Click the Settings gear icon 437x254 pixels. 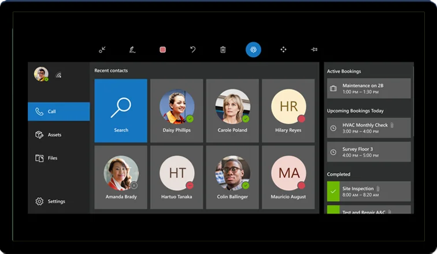coord(39,201)
